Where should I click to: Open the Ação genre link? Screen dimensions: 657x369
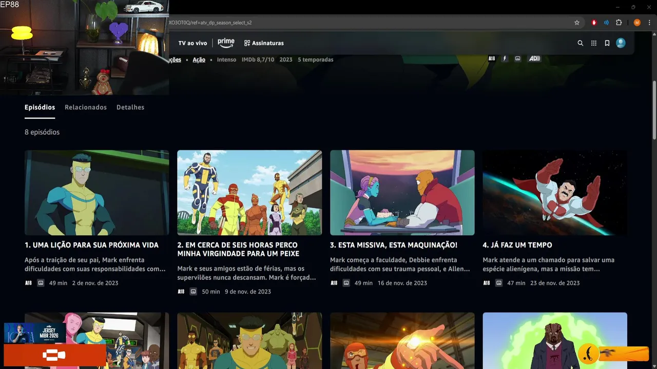[199, 59]
